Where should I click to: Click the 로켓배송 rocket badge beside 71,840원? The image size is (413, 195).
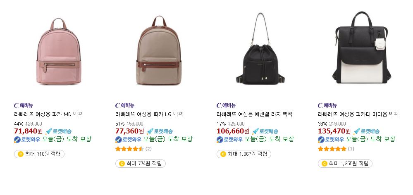pos(58,131)
